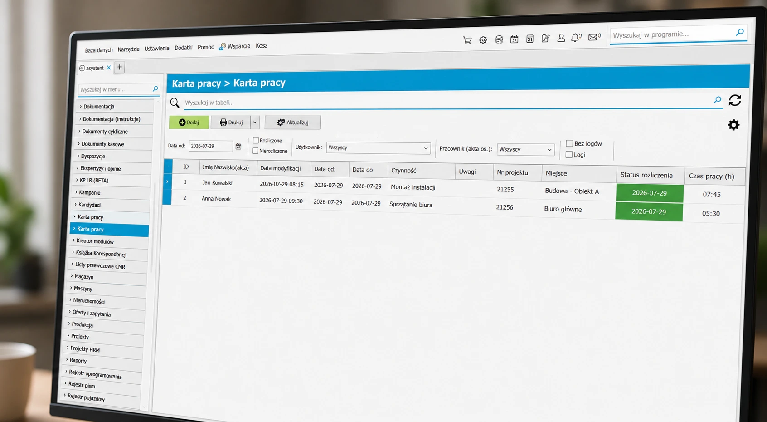Open the Pomoc menu
Screen dimensions: 767x422
tap(206, 47)
